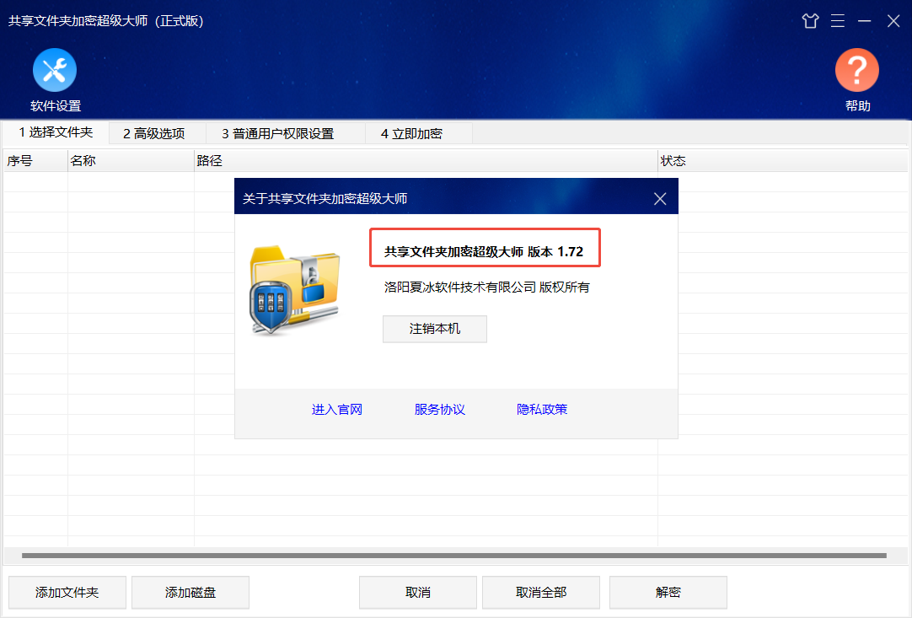Click the 解密 button
This screenshot has height=618, width=912.
coord(668,593)
